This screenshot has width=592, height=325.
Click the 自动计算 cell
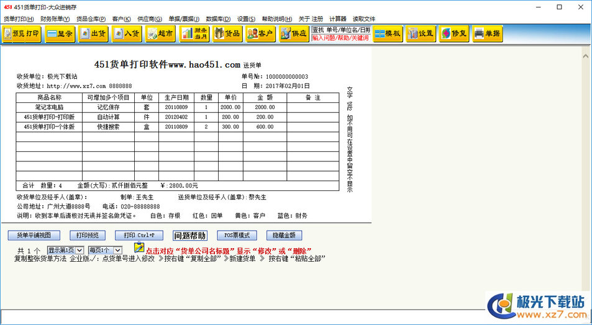(x=108, y=117)
